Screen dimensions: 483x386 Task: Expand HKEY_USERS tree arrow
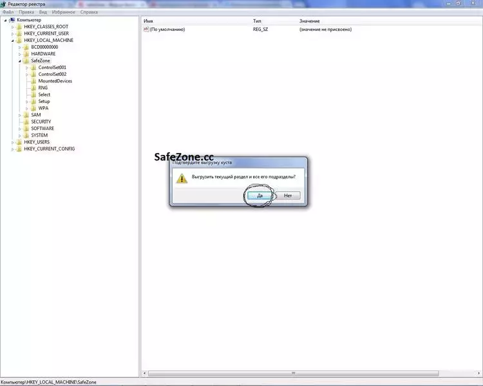13,142
